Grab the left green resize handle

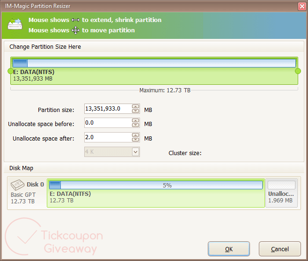pos(10,71)
